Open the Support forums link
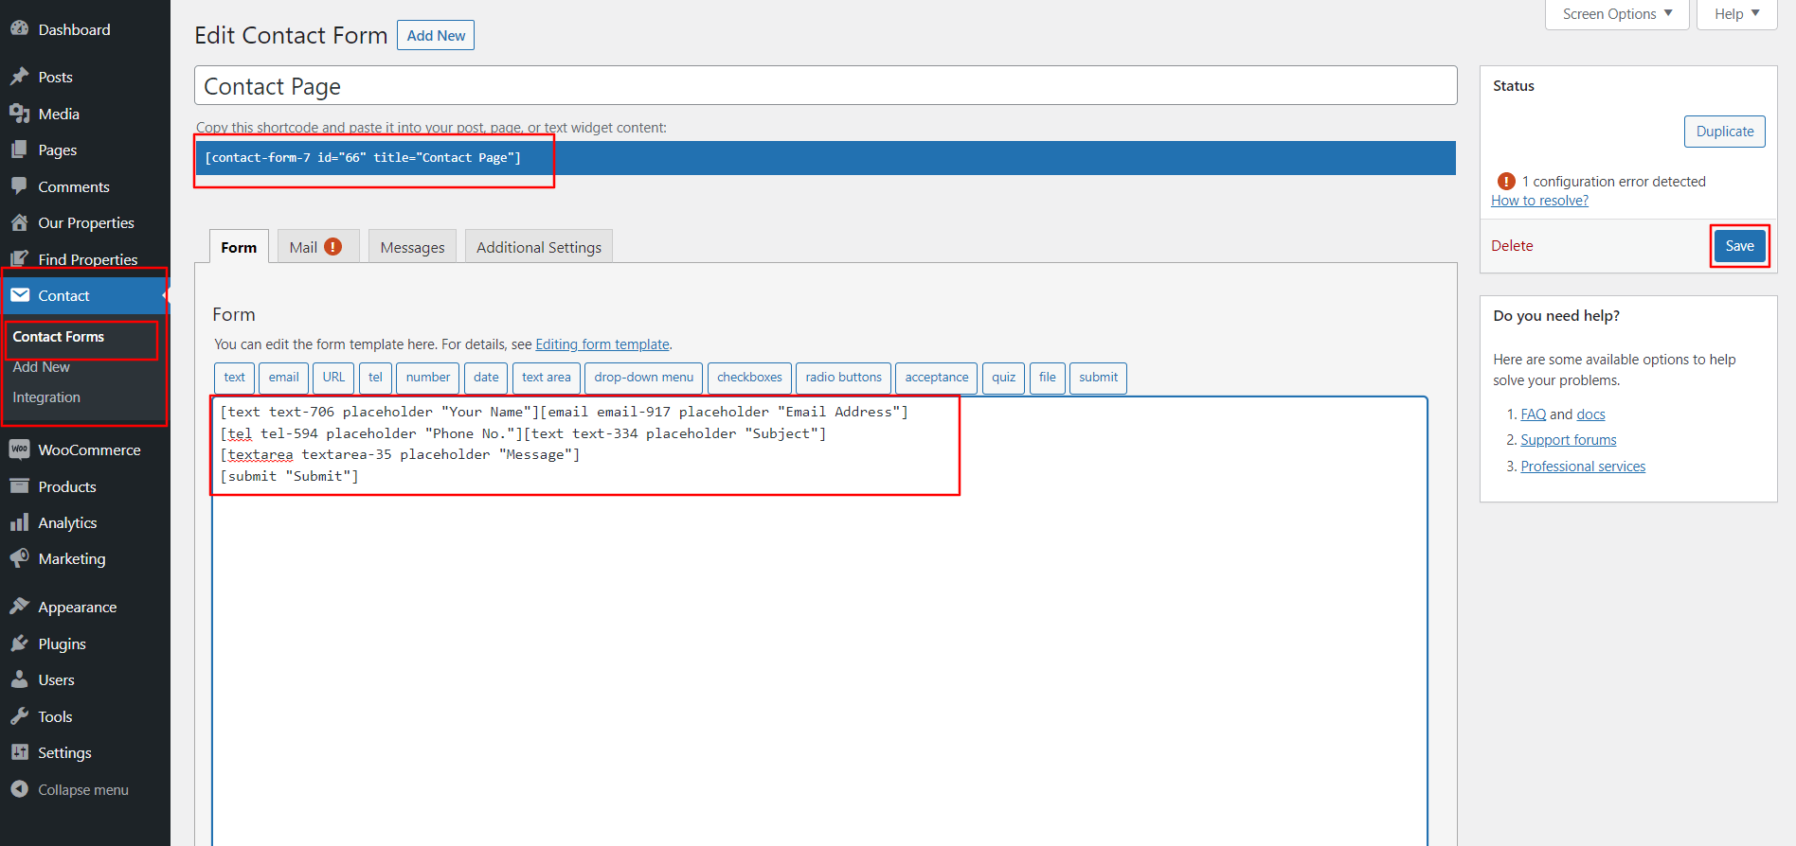Screen dimensions: 1796x846 (1568, 440)
